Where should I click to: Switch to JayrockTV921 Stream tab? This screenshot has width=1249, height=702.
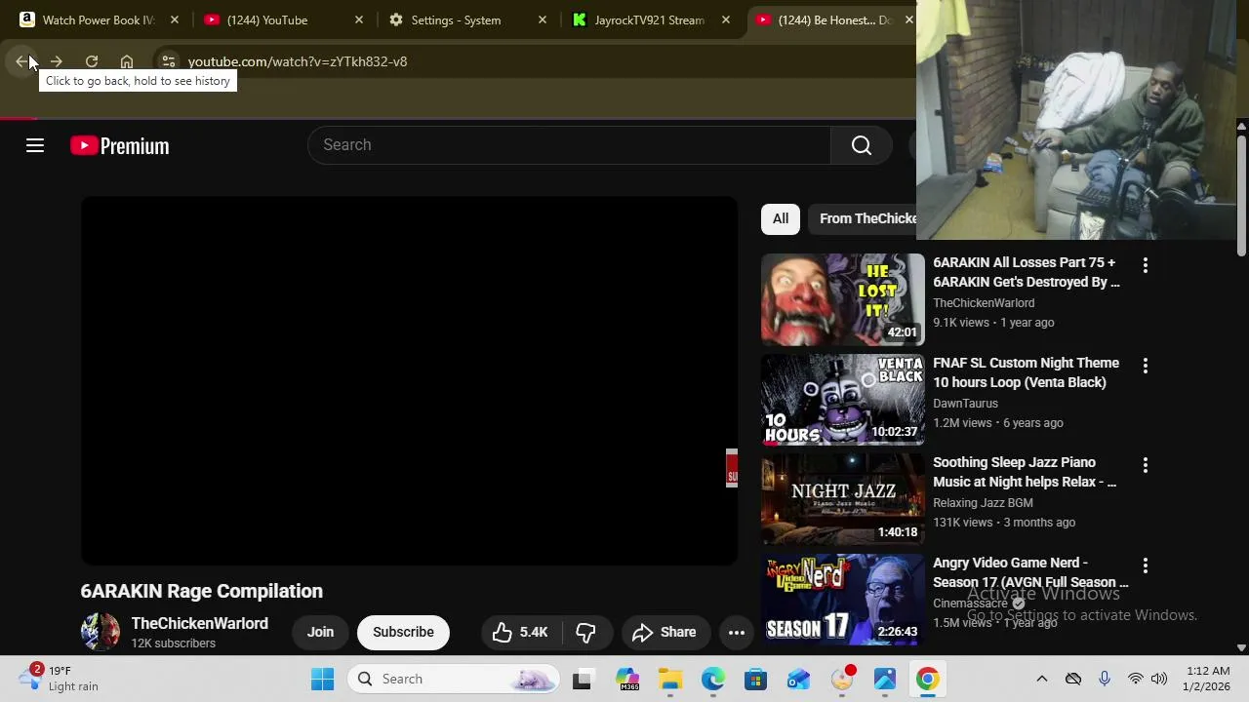pos(649,19)
